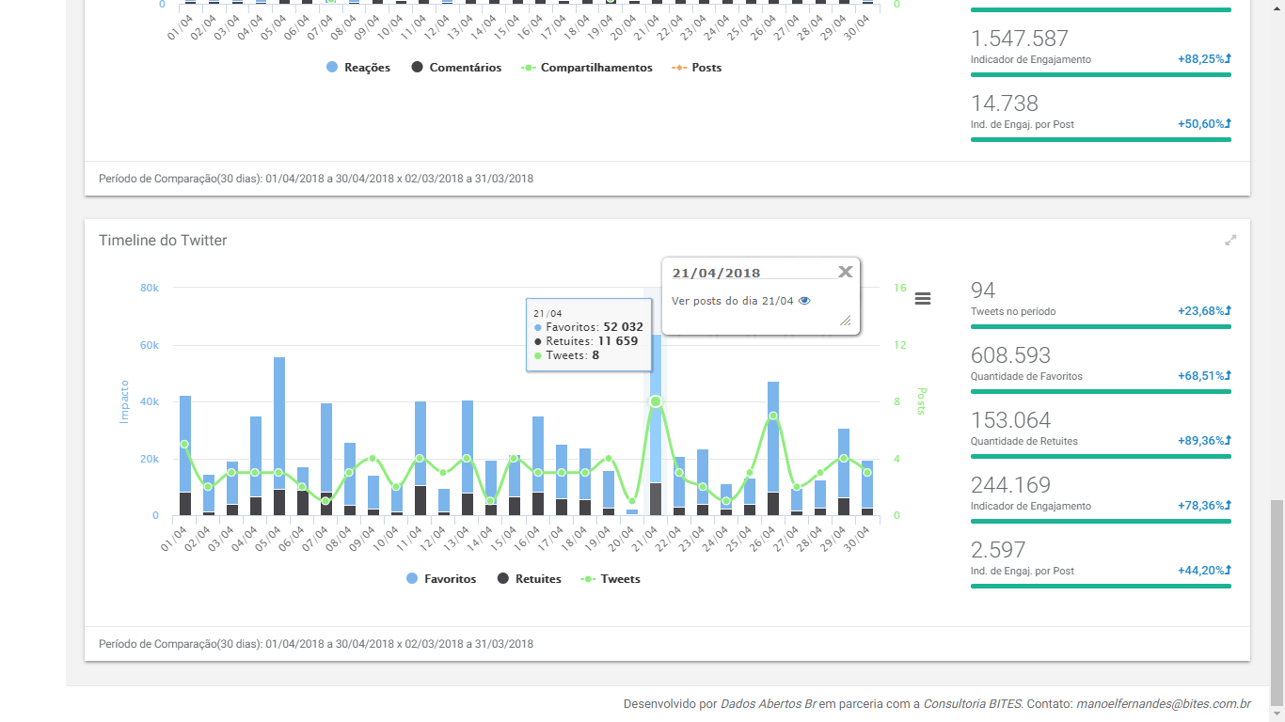
Task: Toggle Tweets line in Twitter legend
Action: coord(611,579)
